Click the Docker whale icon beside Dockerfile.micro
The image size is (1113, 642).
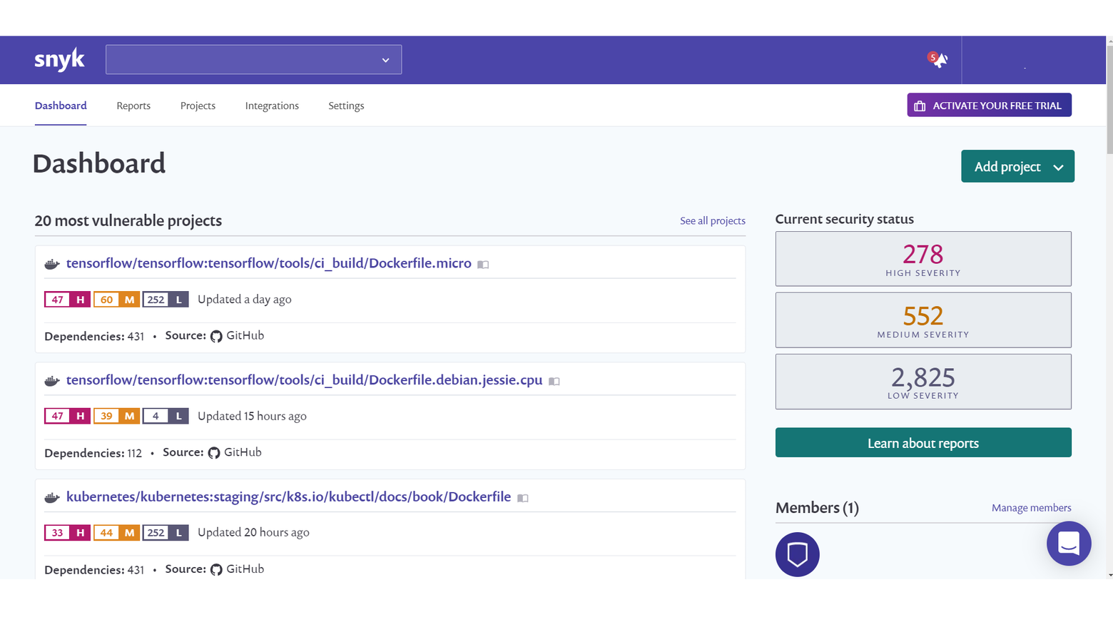[51, 263]
